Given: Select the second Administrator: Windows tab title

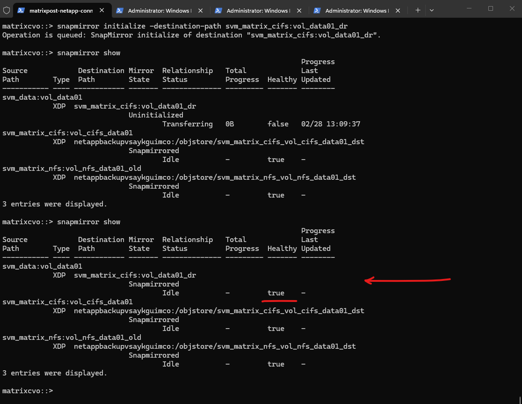Looking at the screenshot, I should [x=159, y=10].
